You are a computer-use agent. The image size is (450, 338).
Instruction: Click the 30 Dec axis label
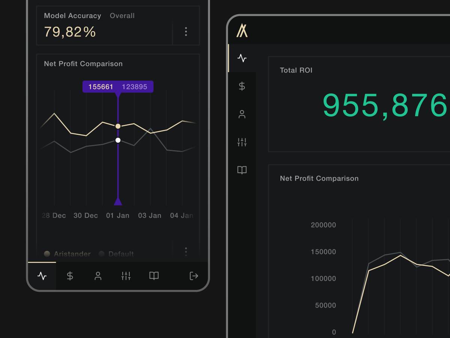(86, 216)
